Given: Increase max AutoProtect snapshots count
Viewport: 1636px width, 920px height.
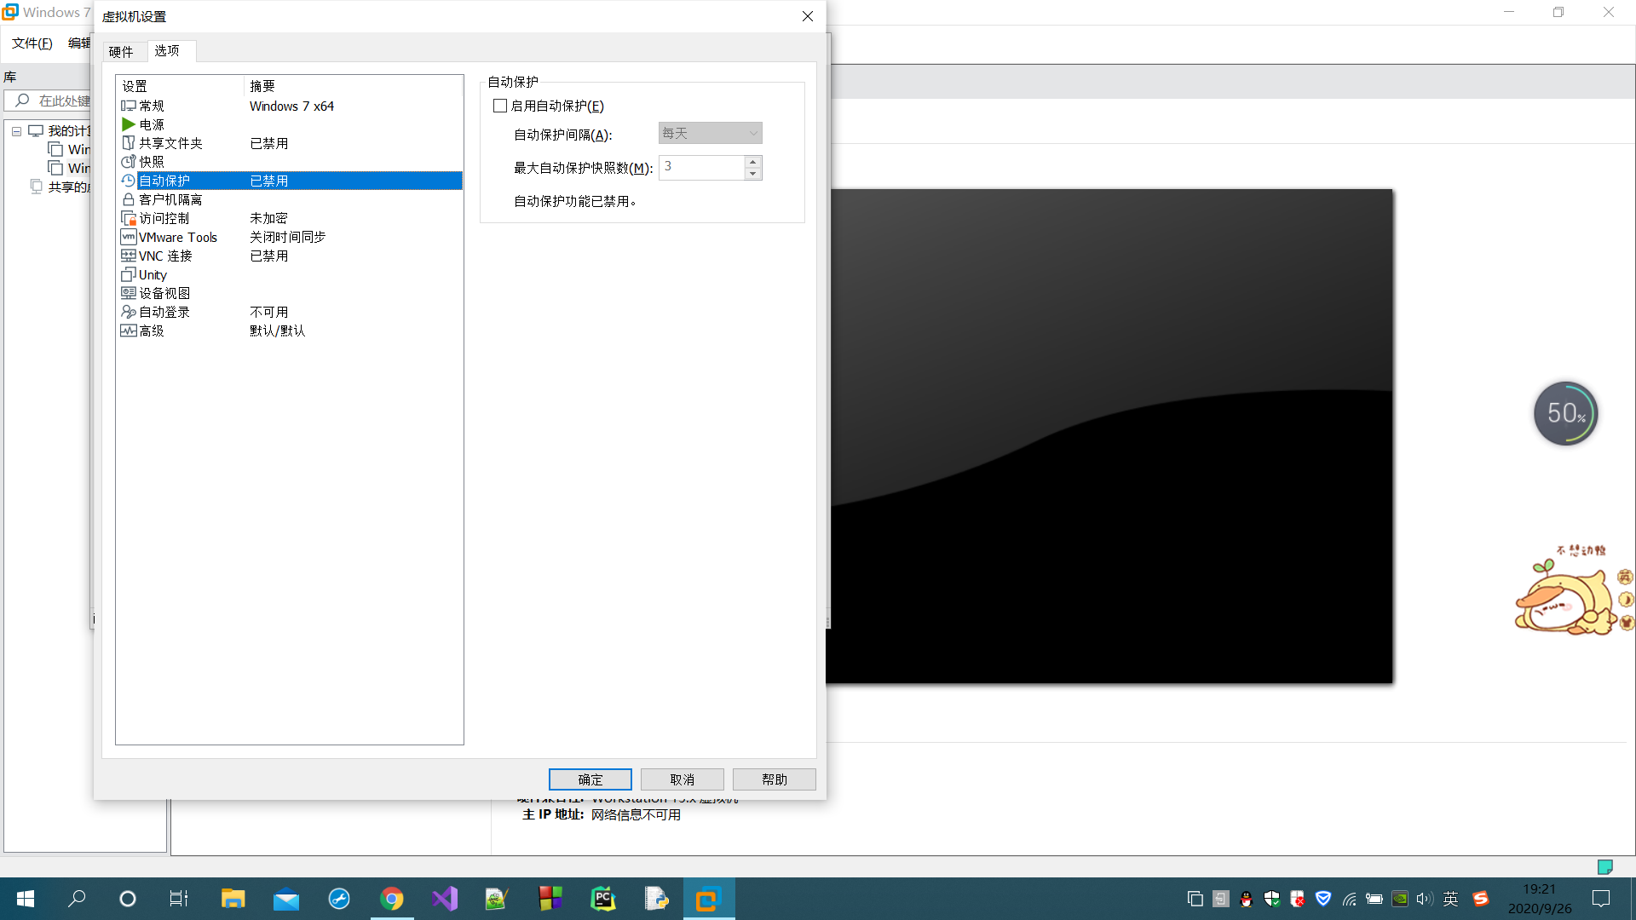Looking at the screenshot, I should coord(752,161).
